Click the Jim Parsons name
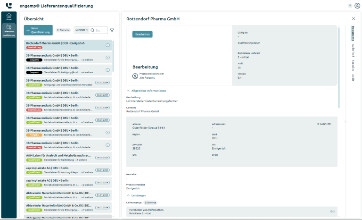The height and width of the screenshot is (220, 362). pos(147,78)
